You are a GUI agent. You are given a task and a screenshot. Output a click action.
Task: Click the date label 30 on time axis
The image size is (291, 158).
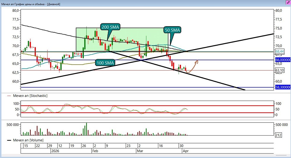point(181,146)
